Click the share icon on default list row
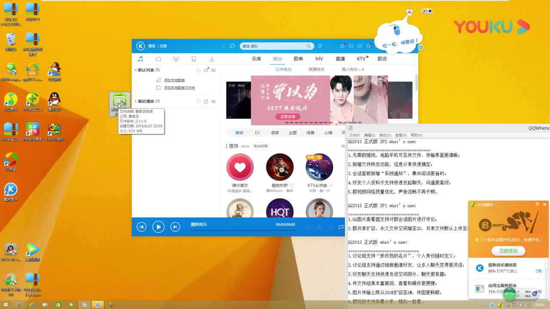Viewport: 550px width, 309px height. pyautogui.click(x=206, y=70)
